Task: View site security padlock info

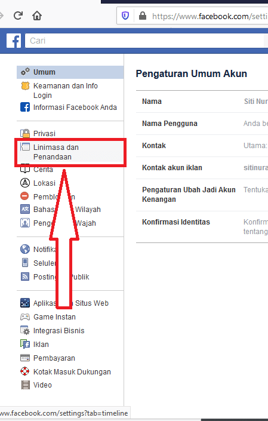Action: (x=143, y=16)
